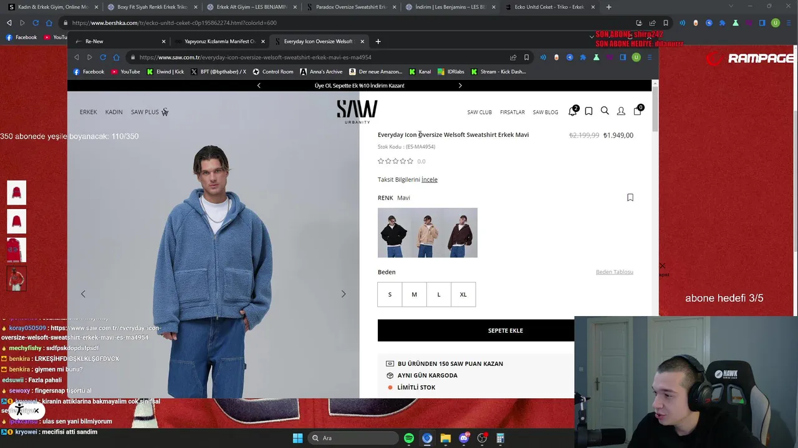Viewport: 798px width, 448px height.
Task: Next announcement arrow in top black banner
Action: [460, 85]
